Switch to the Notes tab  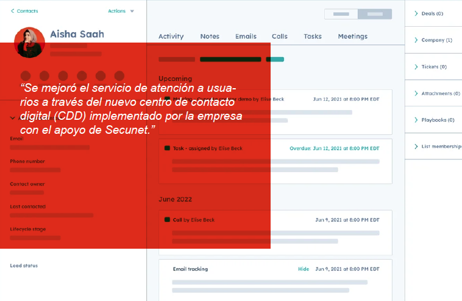tap(210, 36)
